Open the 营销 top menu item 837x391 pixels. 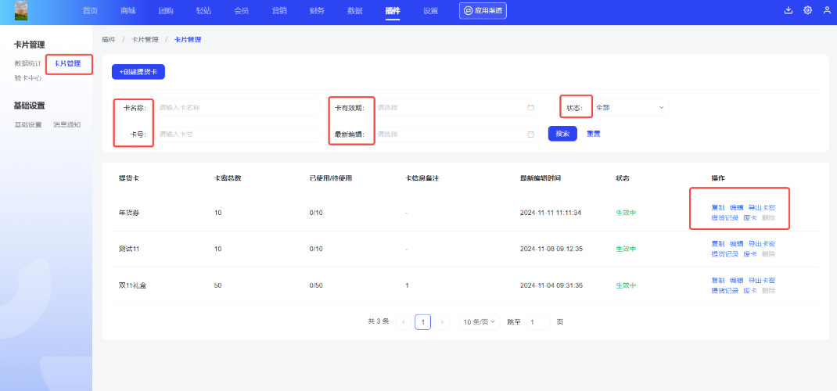278,11
